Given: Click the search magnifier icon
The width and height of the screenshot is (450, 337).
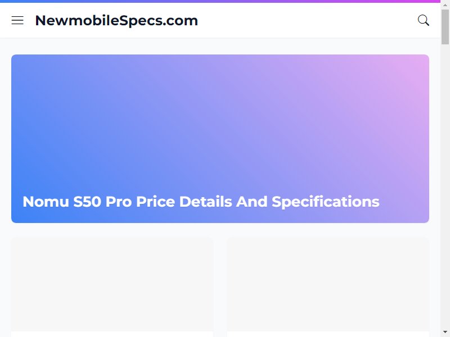Looking at the screenshot, I should coord(424,20).
